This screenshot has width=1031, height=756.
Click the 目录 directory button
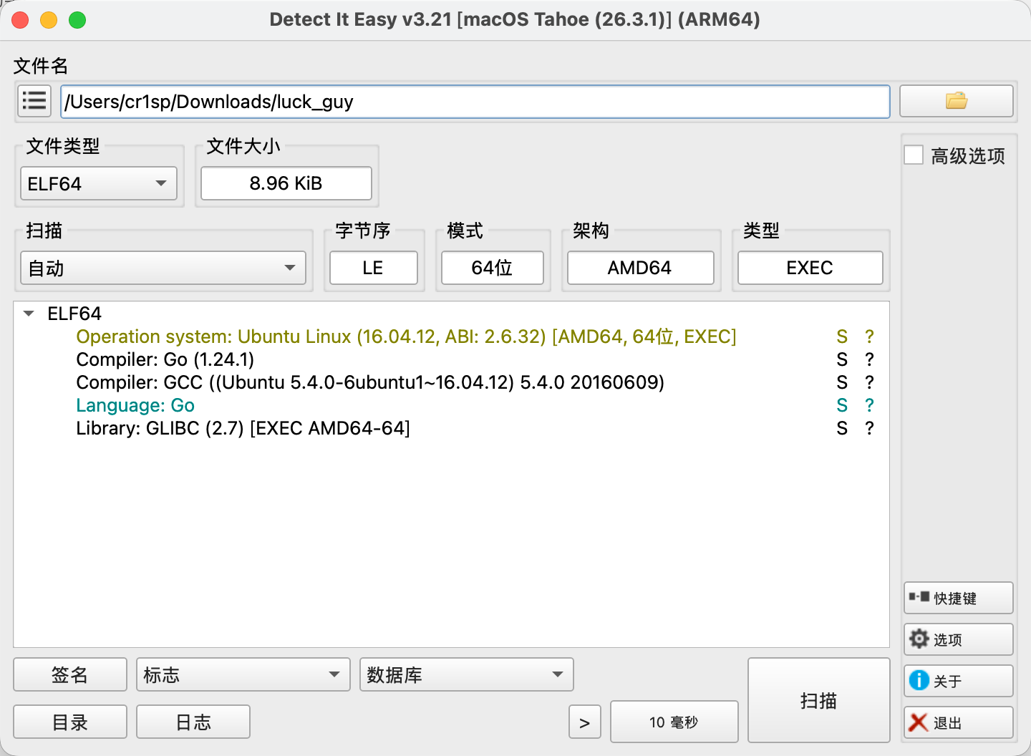pos(70,722)
